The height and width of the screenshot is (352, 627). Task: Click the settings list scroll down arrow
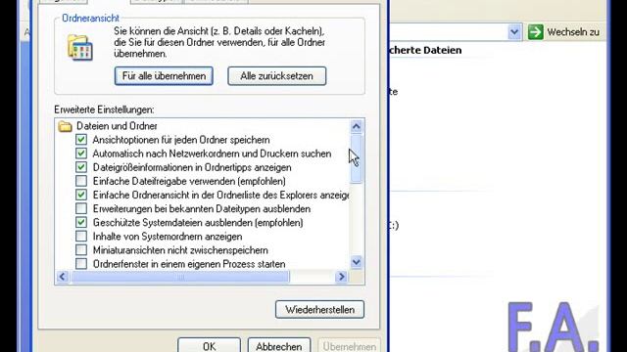tap(356, 262)
